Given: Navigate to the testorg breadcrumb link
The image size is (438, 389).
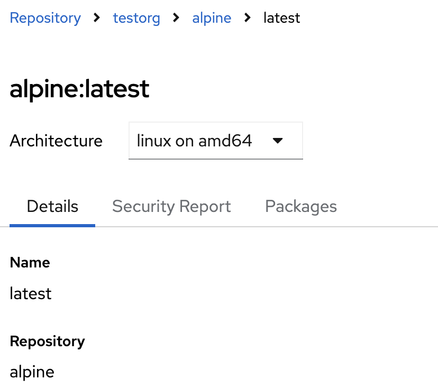Looking at the screenshot, I should pyautogui.click(x=137, y=18).
